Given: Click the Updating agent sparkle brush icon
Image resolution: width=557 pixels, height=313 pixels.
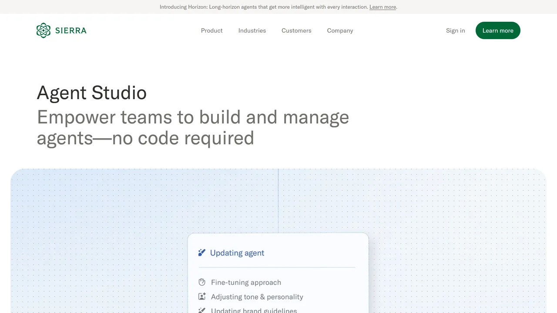Looking at the screenshot, I should [x=201, y=253].
